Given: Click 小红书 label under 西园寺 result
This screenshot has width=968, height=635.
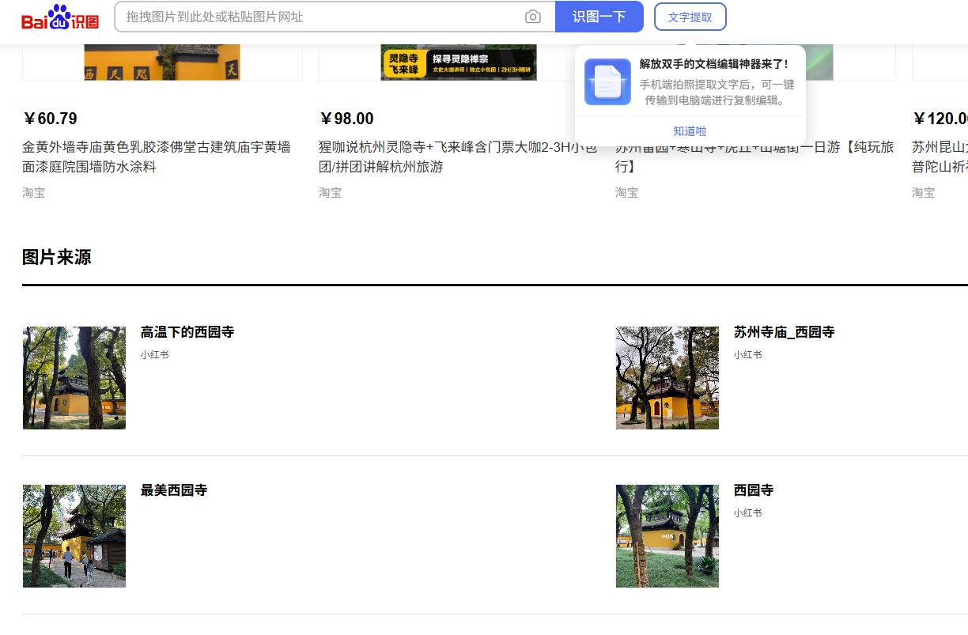Looking at the screenshot, I should pyautogui.click(x=748, y=513).
